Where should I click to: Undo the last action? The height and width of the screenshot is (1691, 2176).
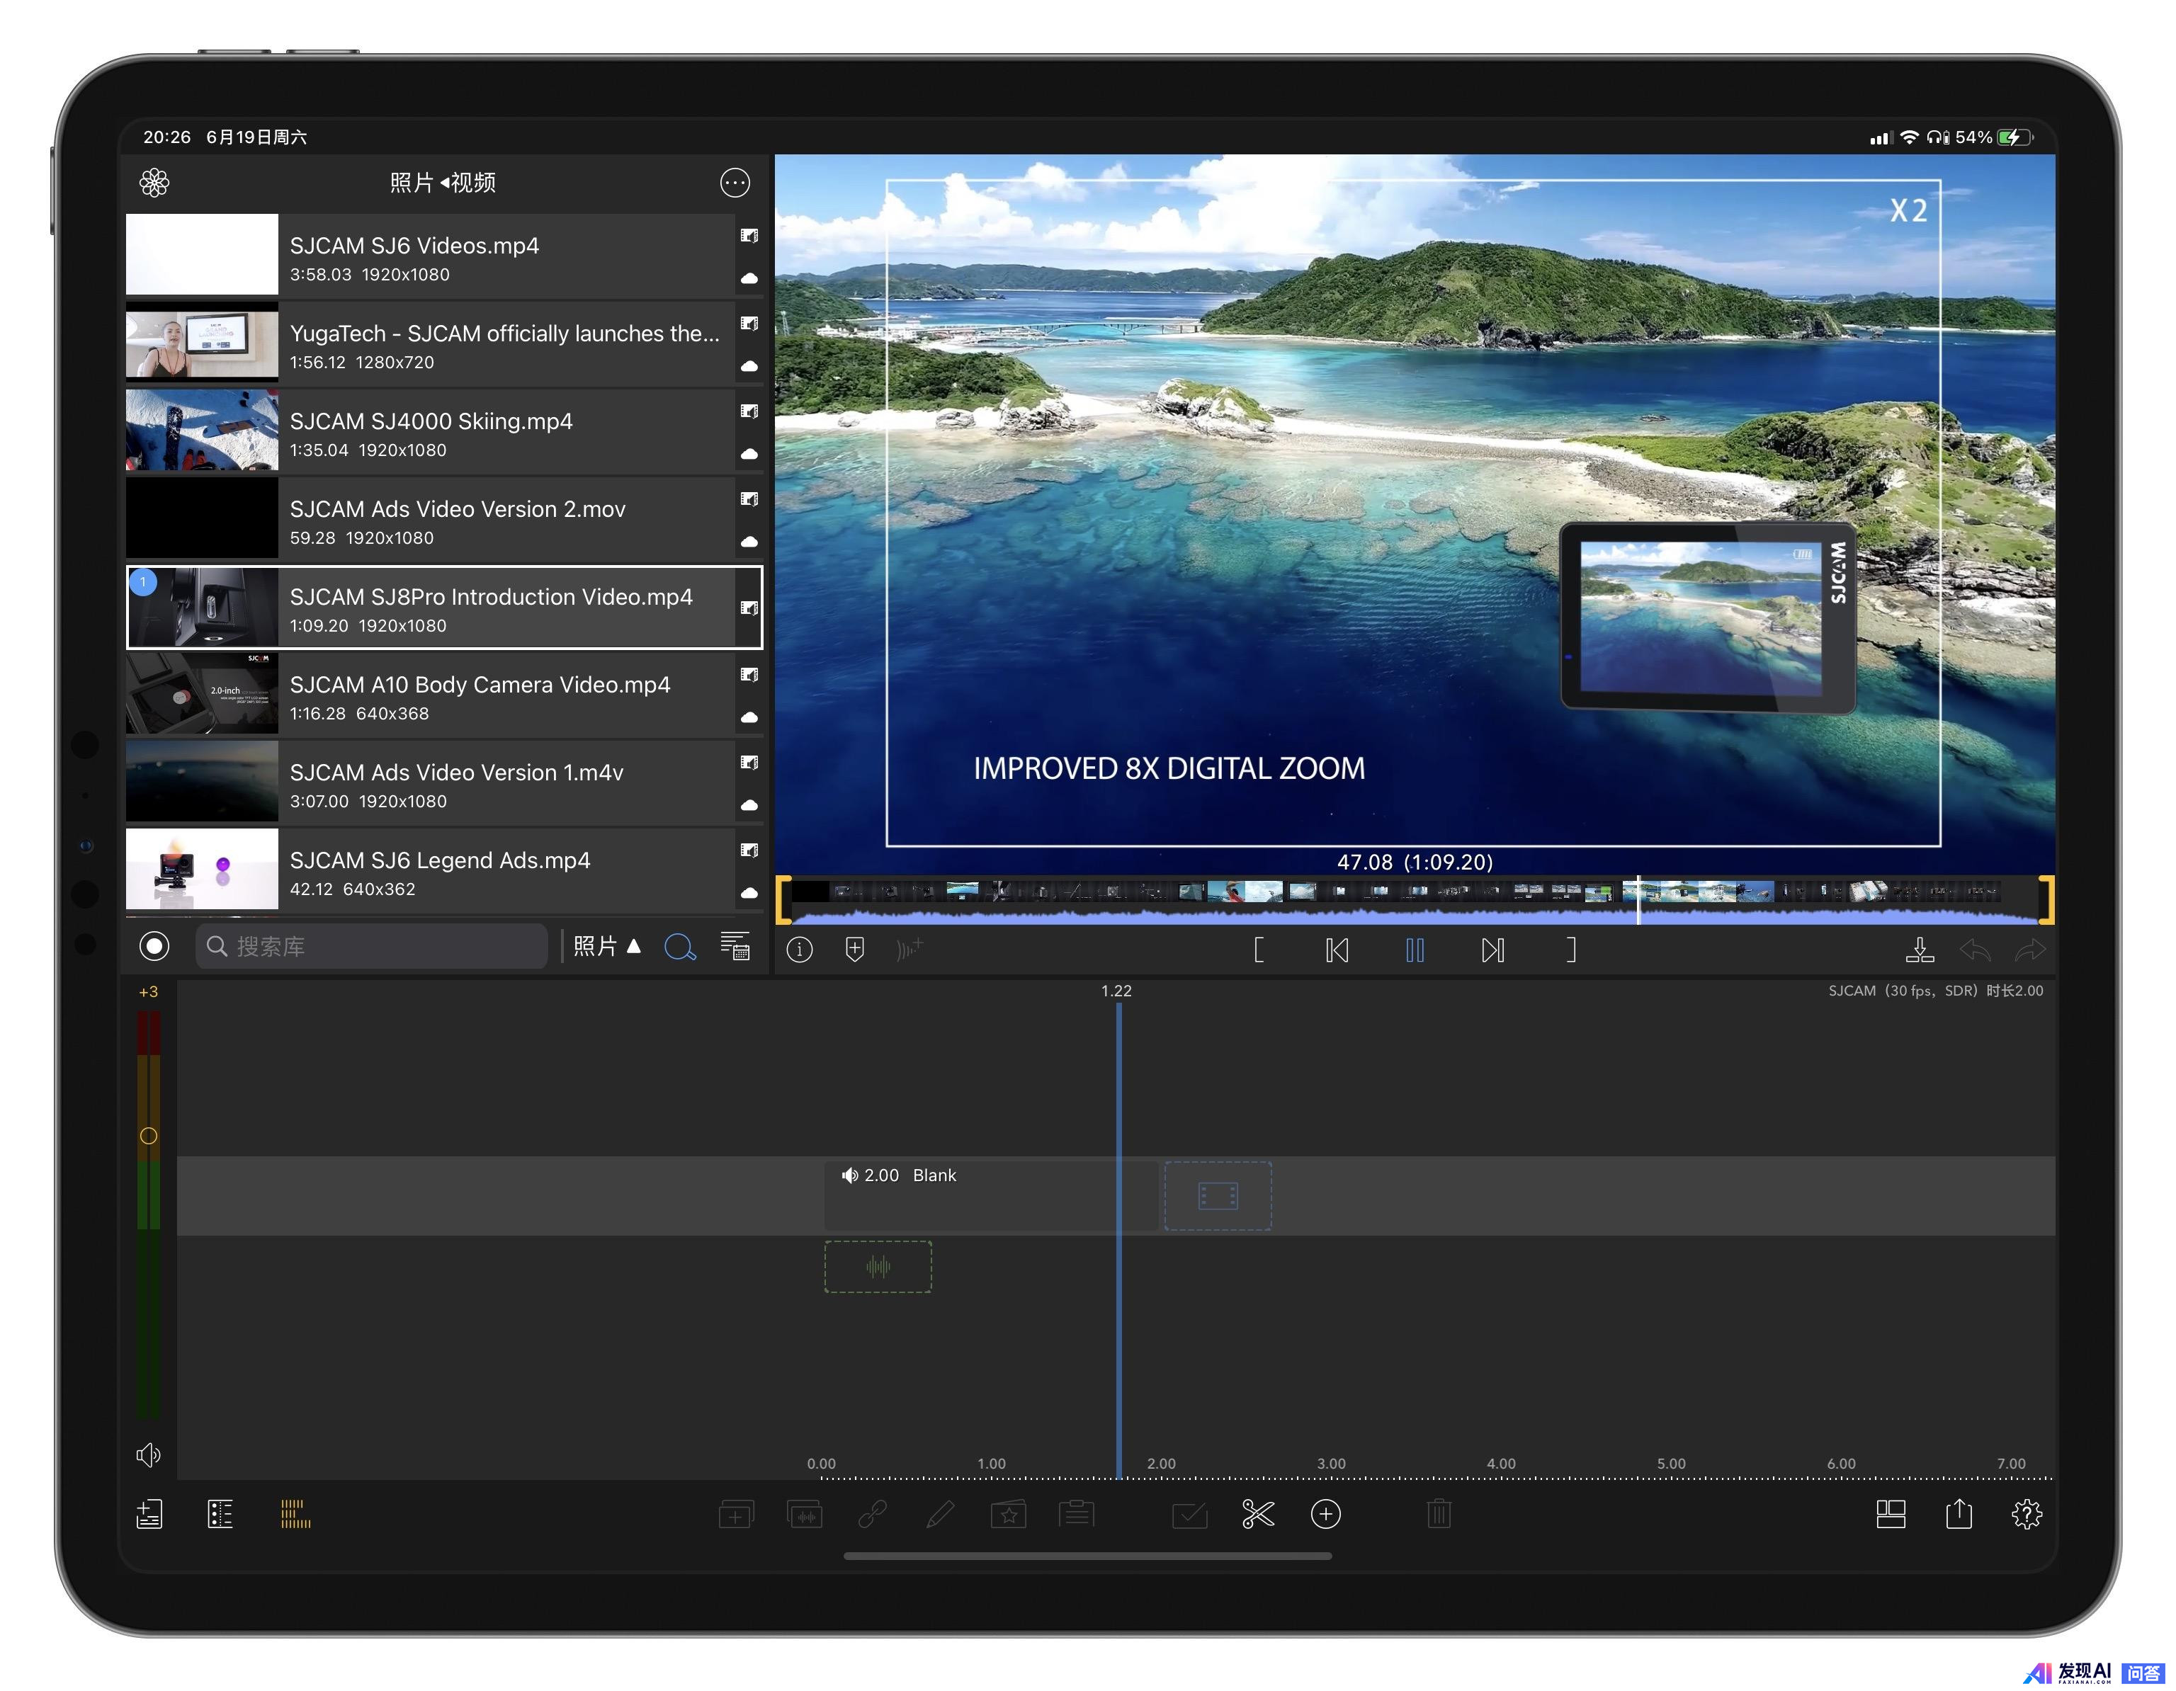point(1975,950)
